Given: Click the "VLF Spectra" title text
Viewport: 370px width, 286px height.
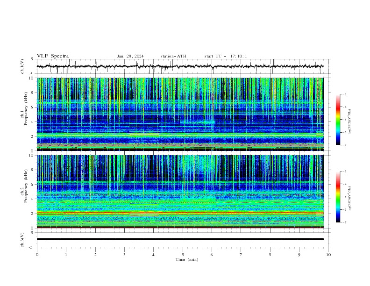Looking at the screenshot, I should click(x=53, y=56).
